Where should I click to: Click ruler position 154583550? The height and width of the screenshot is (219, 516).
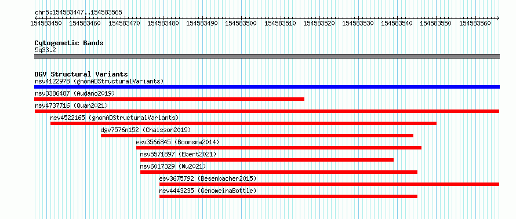coord(436,23)
